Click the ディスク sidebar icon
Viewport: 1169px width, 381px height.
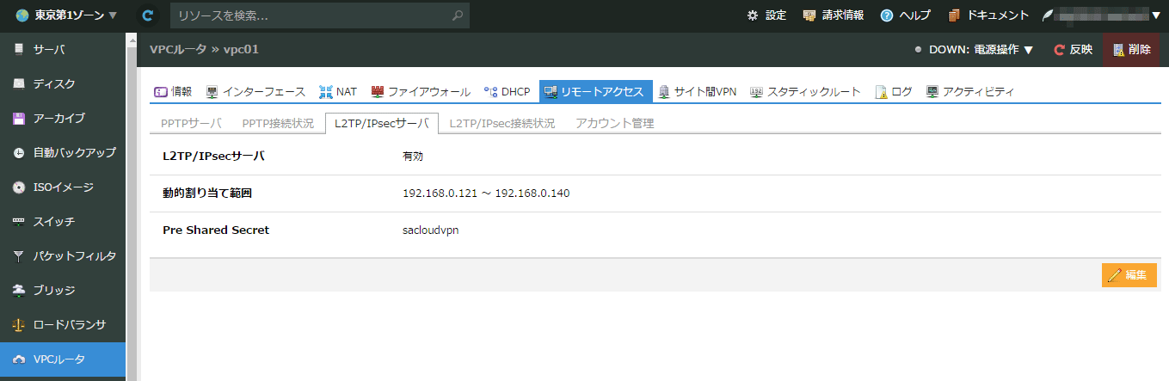coord(19,84)
